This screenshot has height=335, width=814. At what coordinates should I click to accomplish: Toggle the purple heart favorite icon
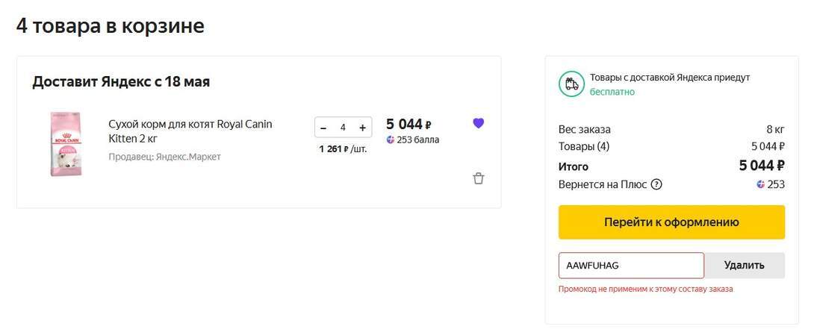click(479, 123)
